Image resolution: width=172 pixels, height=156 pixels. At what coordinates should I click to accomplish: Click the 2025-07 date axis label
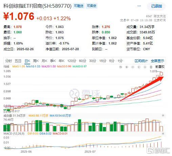tap(90, 152)
